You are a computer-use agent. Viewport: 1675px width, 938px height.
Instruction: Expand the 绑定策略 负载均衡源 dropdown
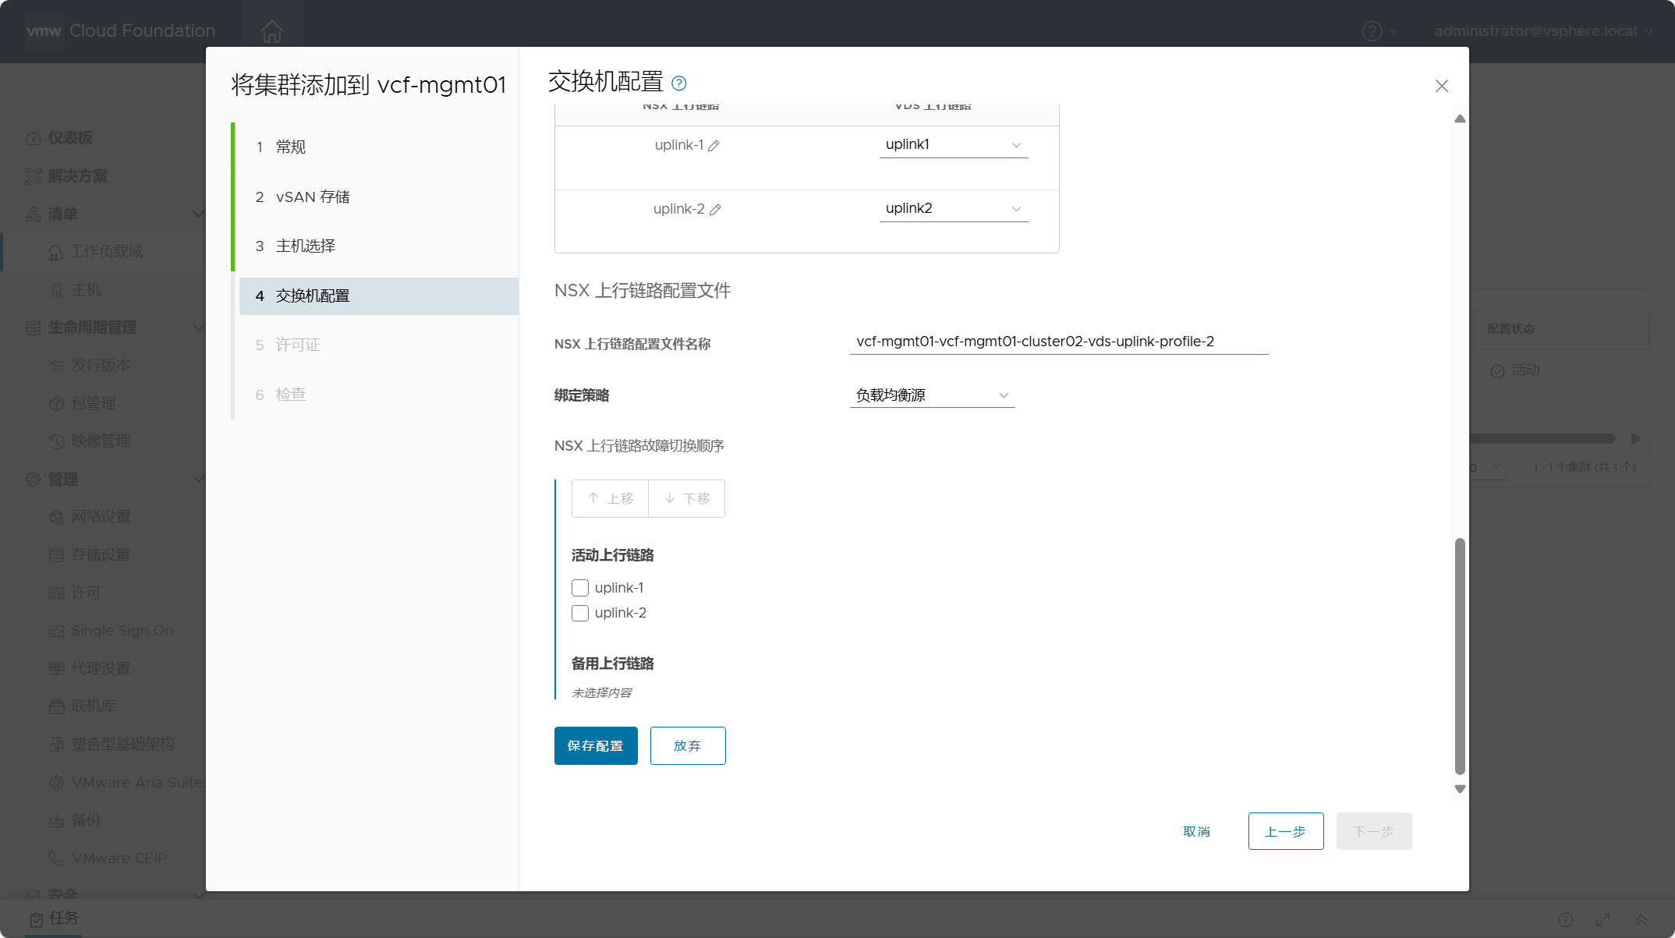click(932, 395)
